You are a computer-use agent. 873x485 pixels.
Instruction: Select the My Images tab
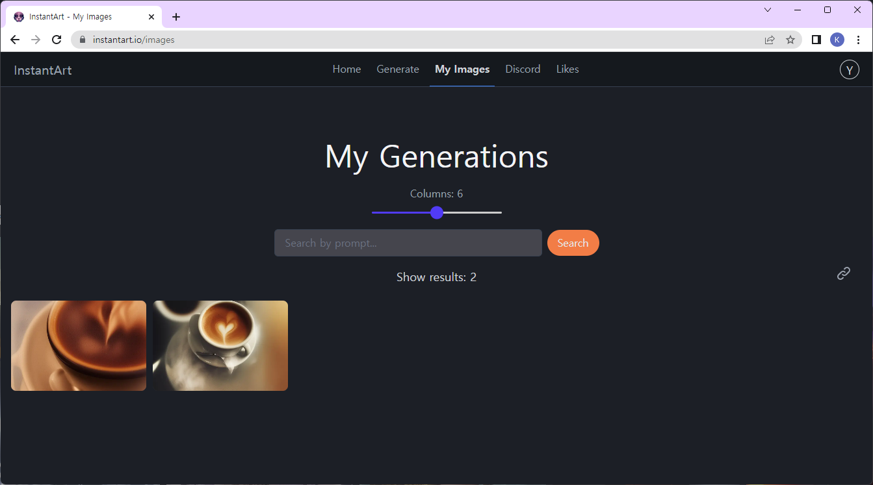click(x=462, y=69)
